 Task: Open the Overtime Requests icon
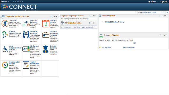pyautogui.click(x=26, y=23)
